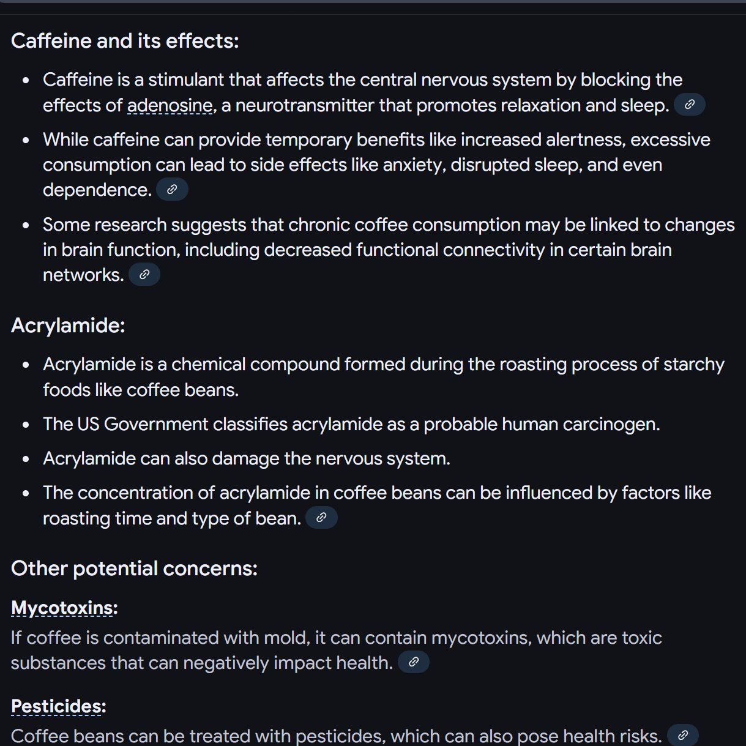Click the bullet about US Government carcinogen classification

[x=351, y=424]
